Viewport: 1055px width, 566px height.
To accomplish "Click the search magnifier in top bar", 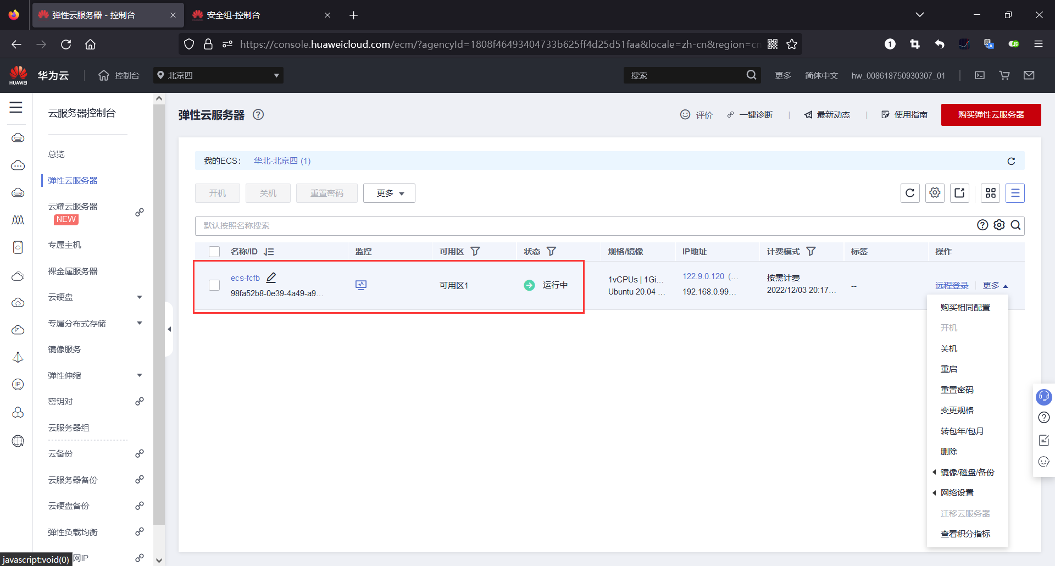I will pyautogui.click(x=751, y=75).
